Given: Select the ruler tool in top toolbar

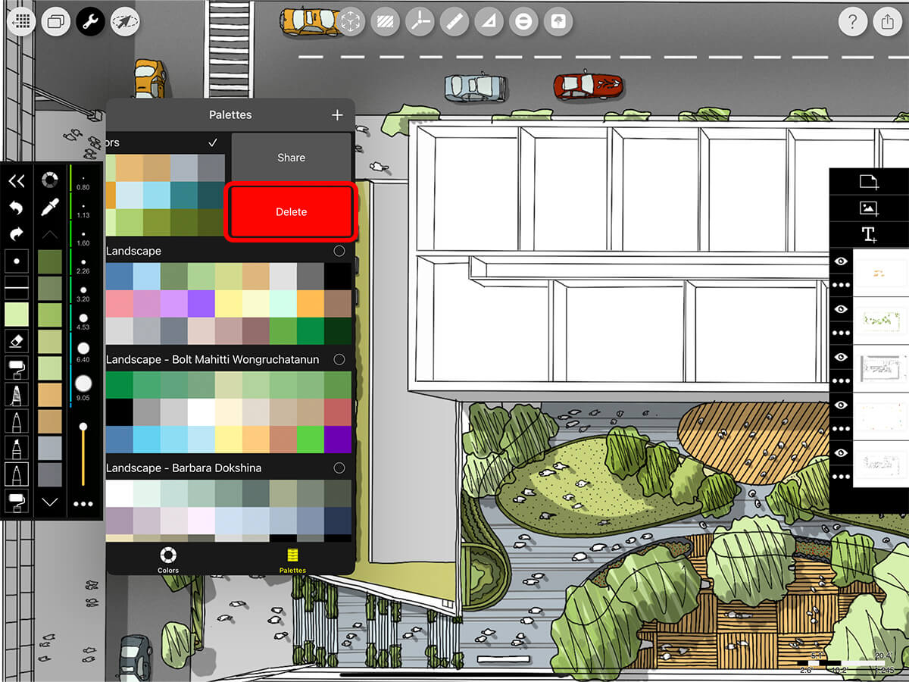Looking at the screenshot, I should [x=454, y=21].
